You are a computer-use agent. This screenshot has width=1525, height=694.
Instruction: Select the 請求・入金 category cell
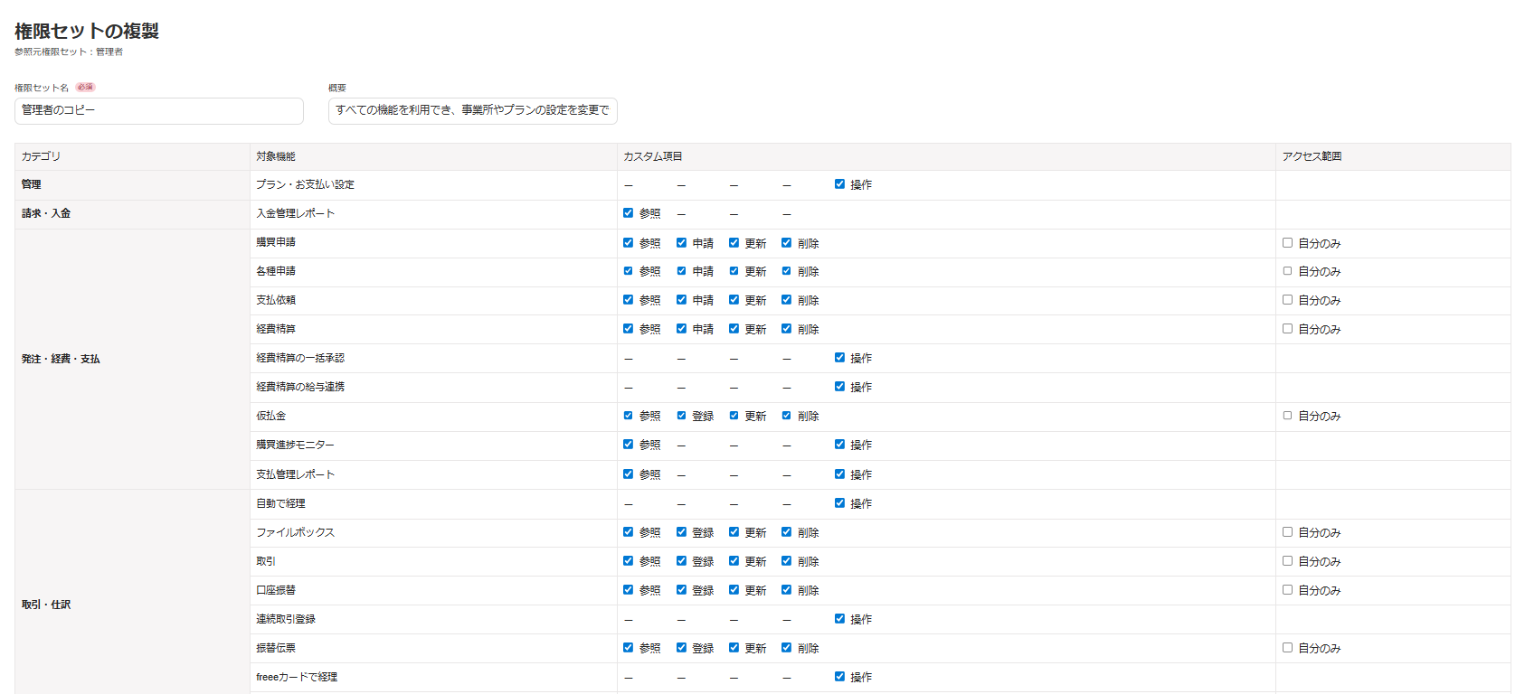(x=132, y=214)
